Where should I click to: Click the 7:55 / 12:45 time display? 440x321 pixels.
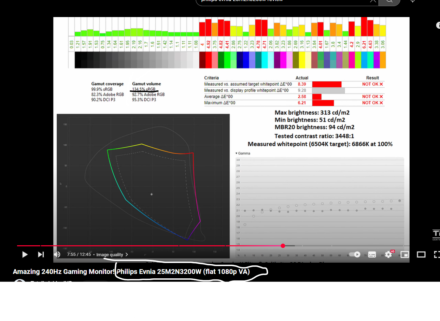(79, 254)
